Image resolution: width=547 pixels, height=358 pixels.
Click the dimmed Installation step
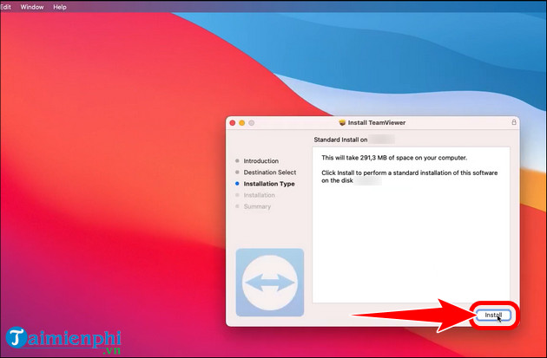click(x=260, y=195)
